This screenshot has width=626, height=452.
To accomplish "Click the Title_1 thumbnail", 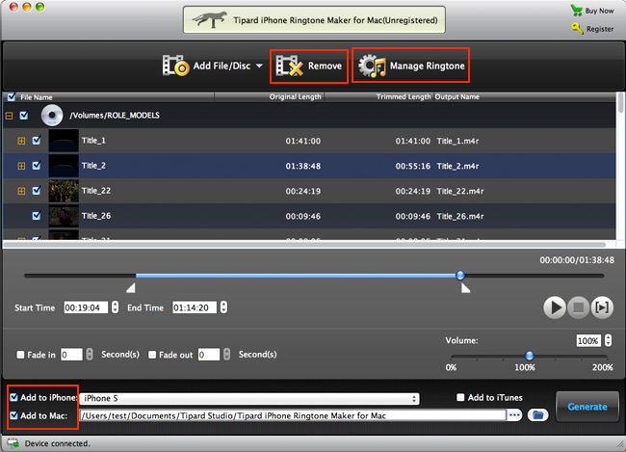I will tap(64, 141).
